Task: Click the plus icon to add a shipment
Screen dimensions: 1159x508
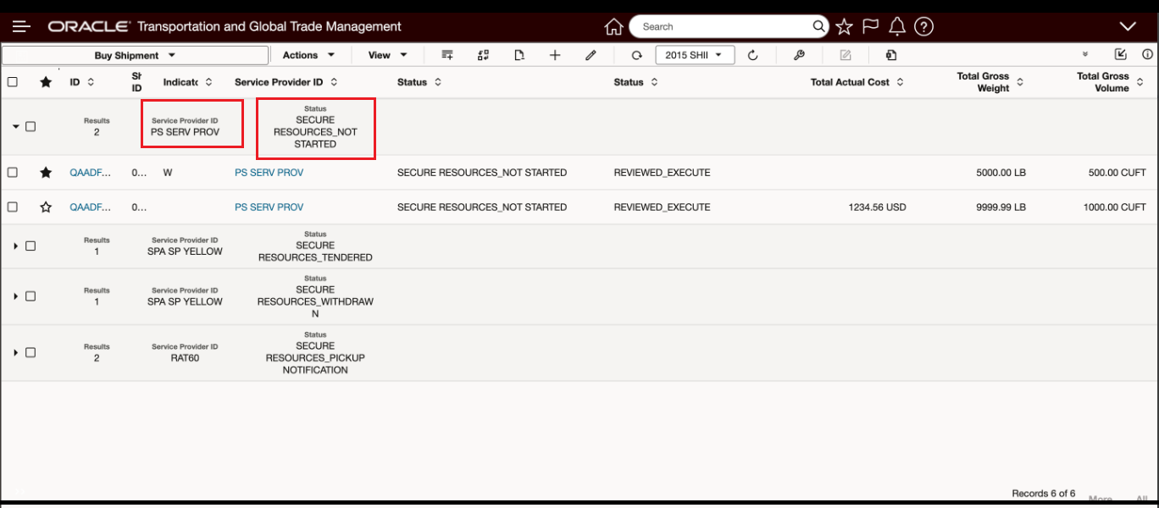Action: pyautogui.click(x=555, y=55)
